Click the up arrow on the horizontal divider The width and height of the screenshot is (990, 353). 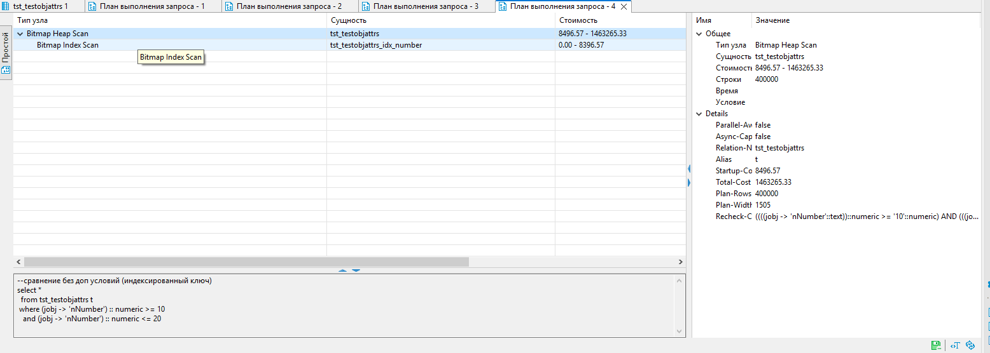(x=342, y=270)
